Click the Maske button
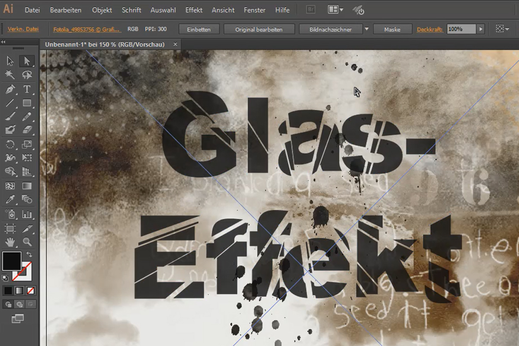 coord(392,29)
